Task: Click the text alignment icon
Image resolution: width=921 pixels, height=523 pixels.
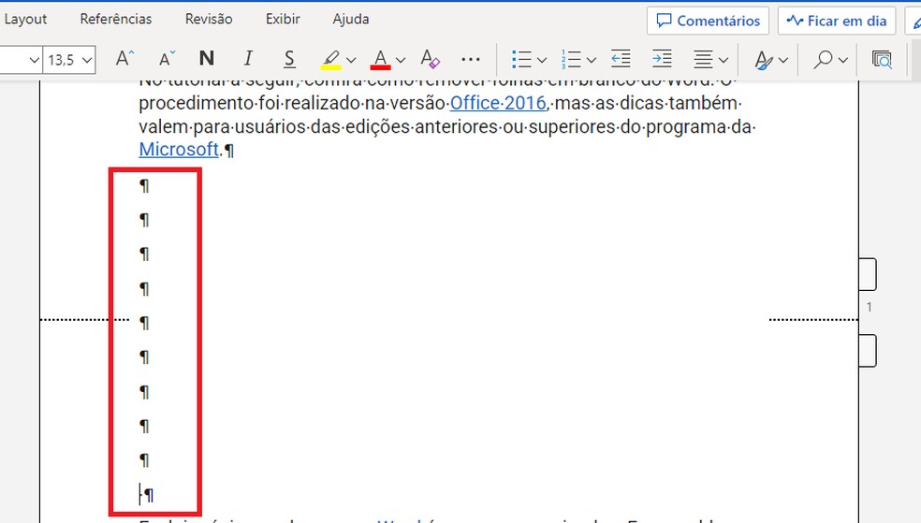Action: [703, 59]
